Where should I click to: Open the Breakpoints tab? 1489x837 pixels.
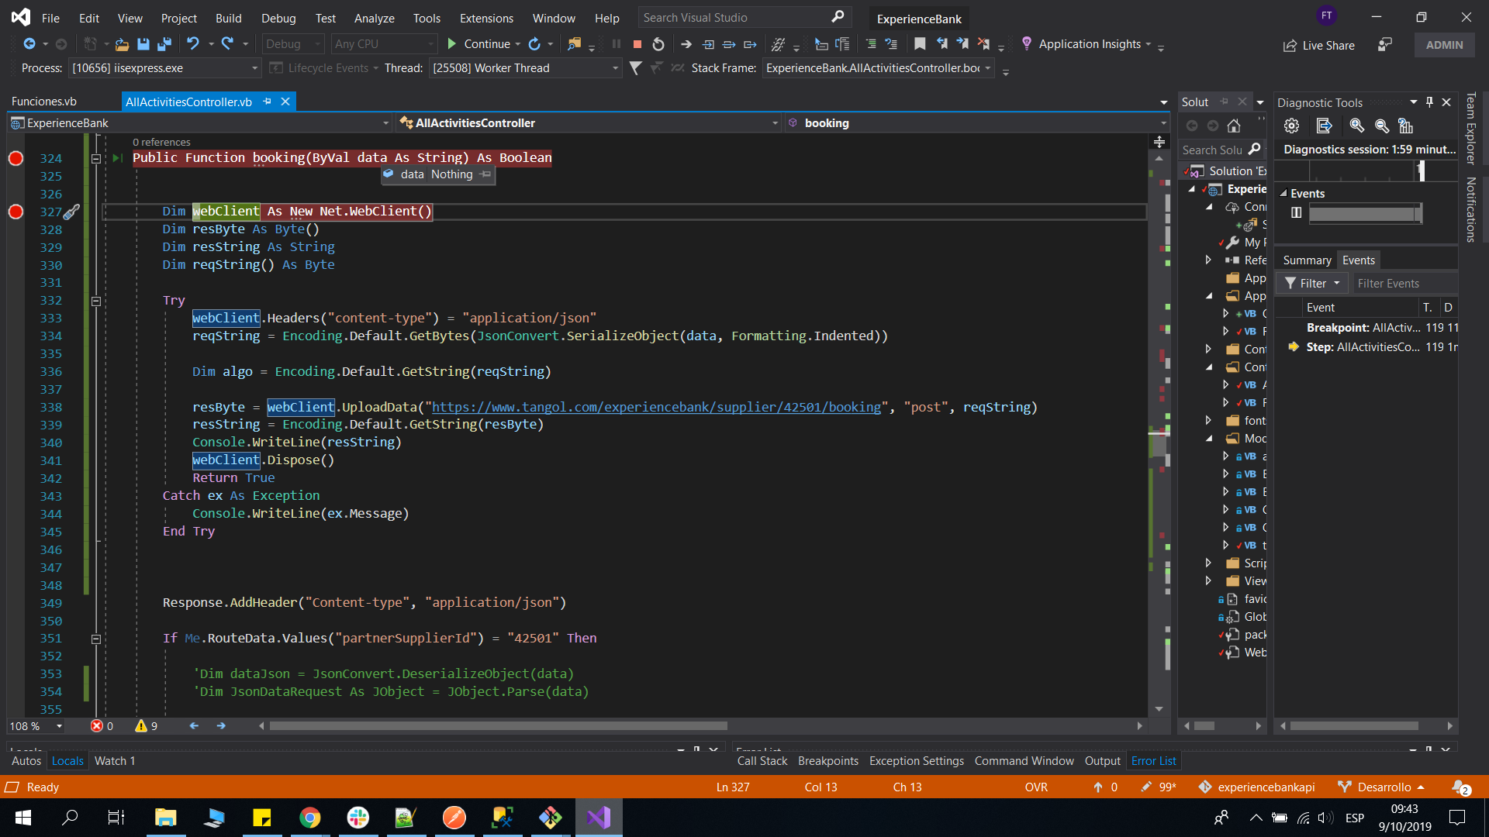[x=827, y=761]
